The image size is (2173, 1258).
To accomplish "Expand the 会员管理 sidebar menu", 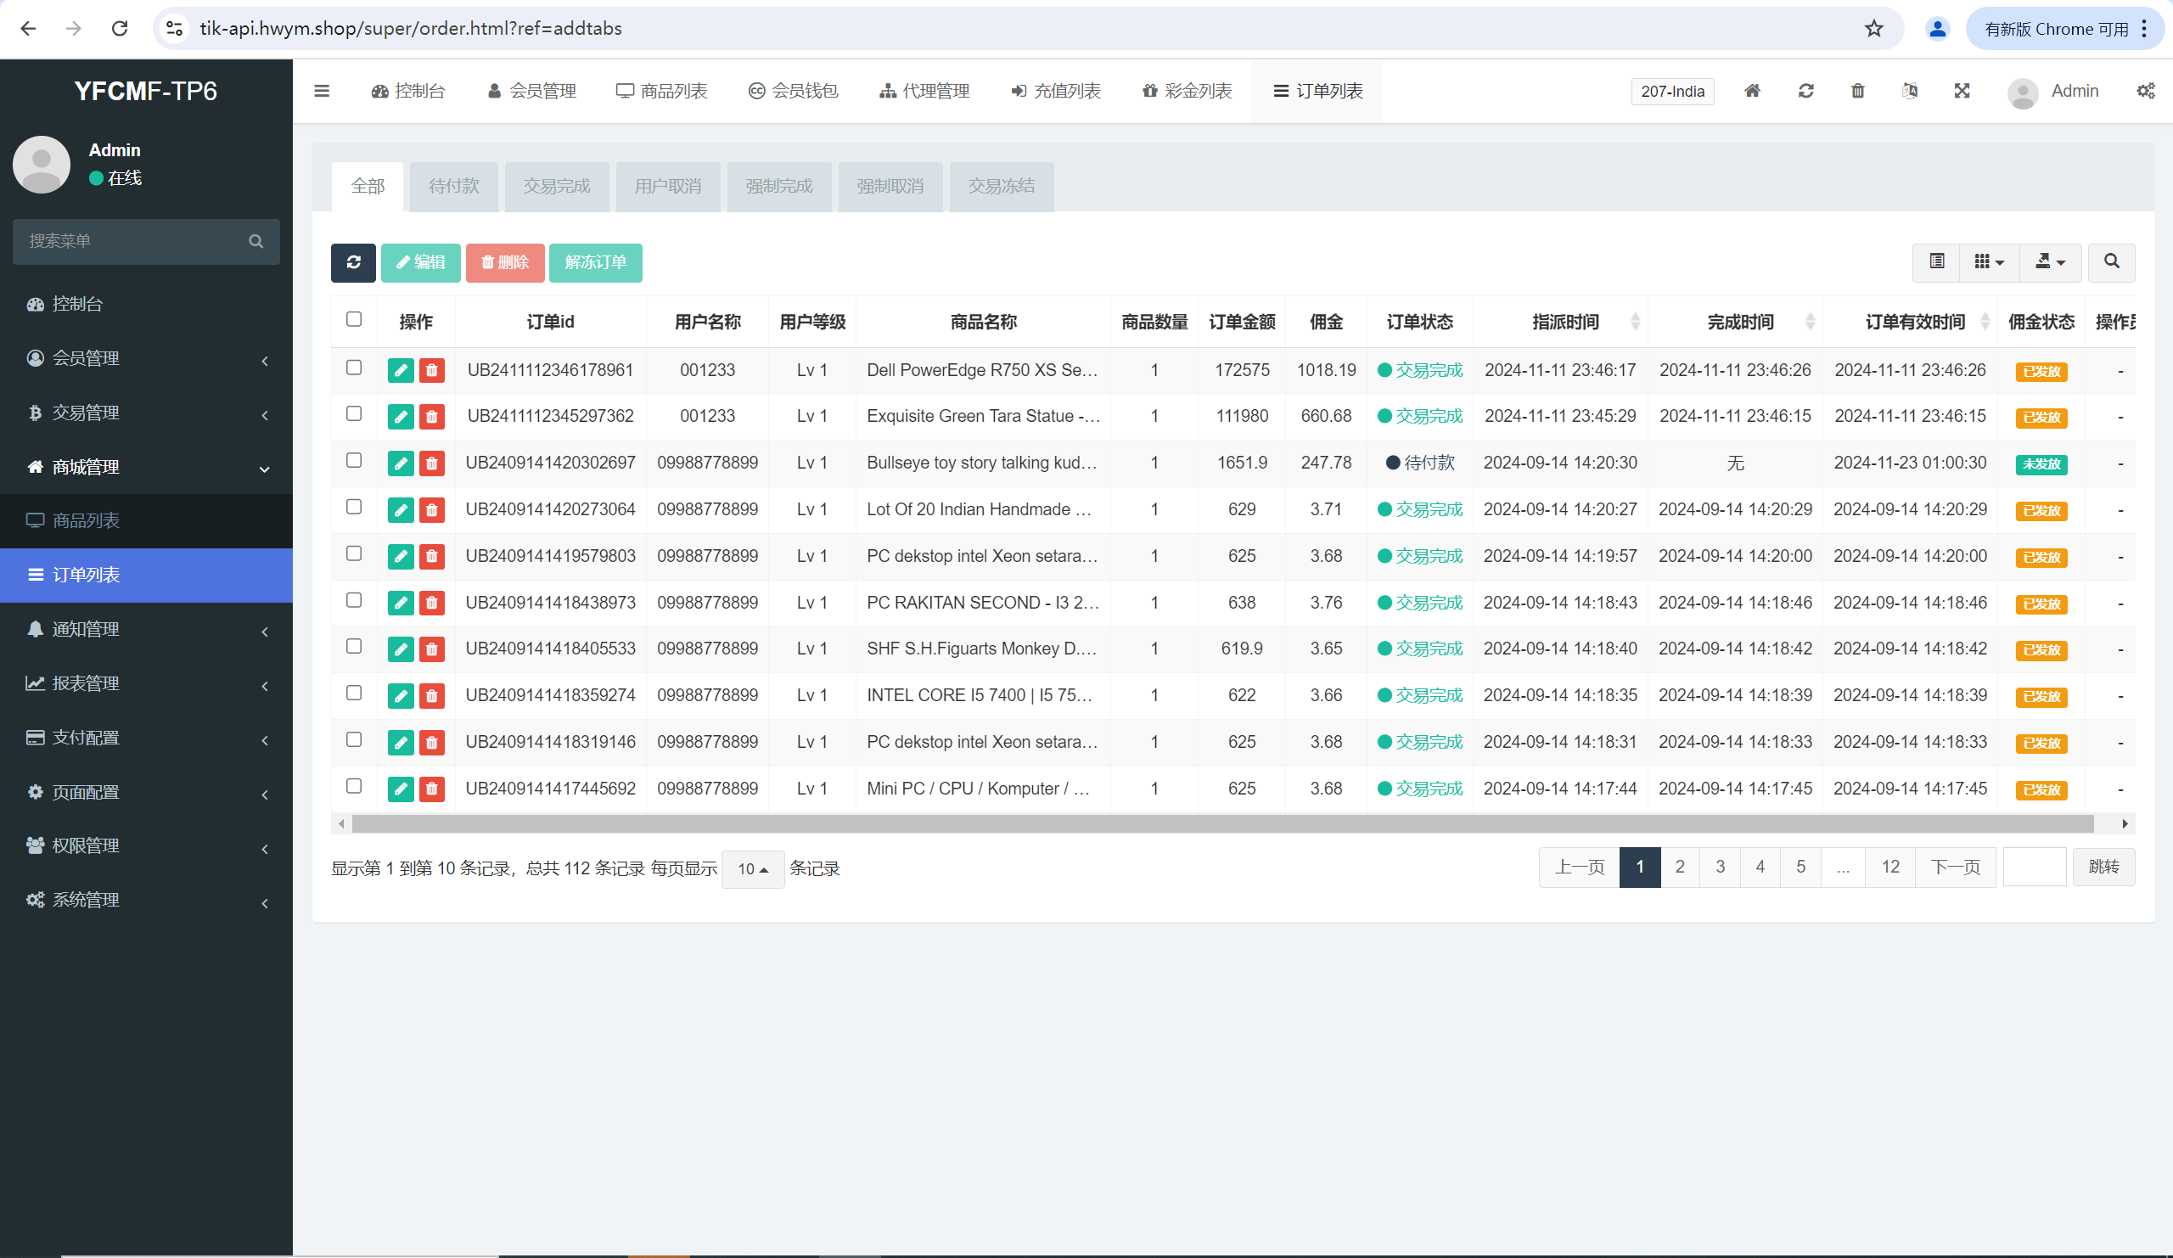I will (146, 359).
